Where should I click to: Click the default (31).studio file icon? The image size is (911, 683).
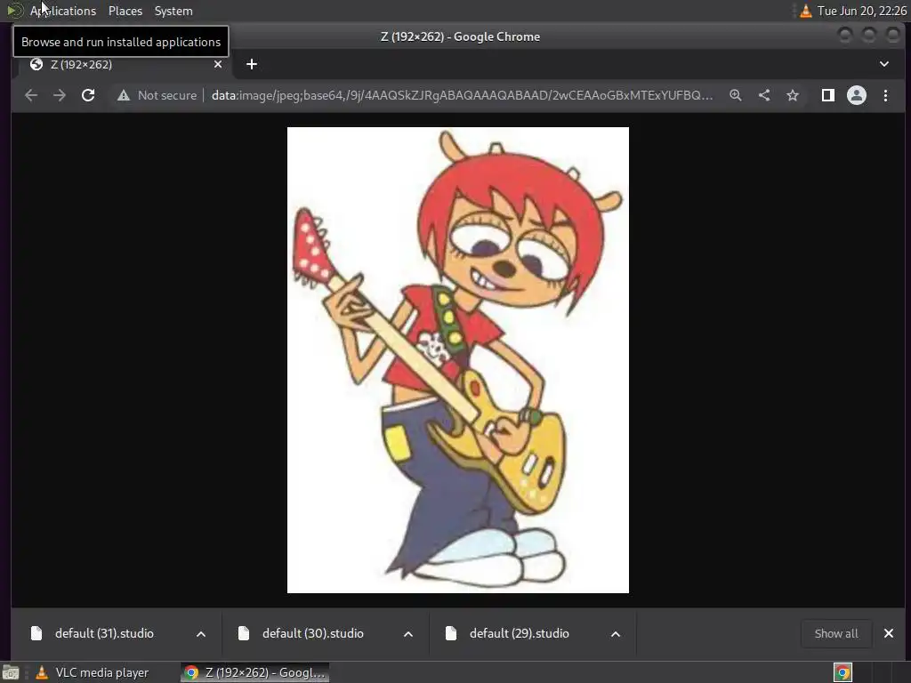pyautogui.click(x=36, y=633)
